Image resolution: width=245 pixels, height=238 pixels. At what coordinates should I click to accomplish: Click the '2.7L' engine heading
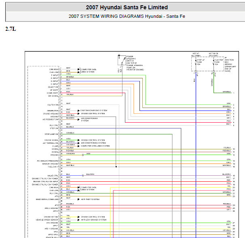(11, 29)
